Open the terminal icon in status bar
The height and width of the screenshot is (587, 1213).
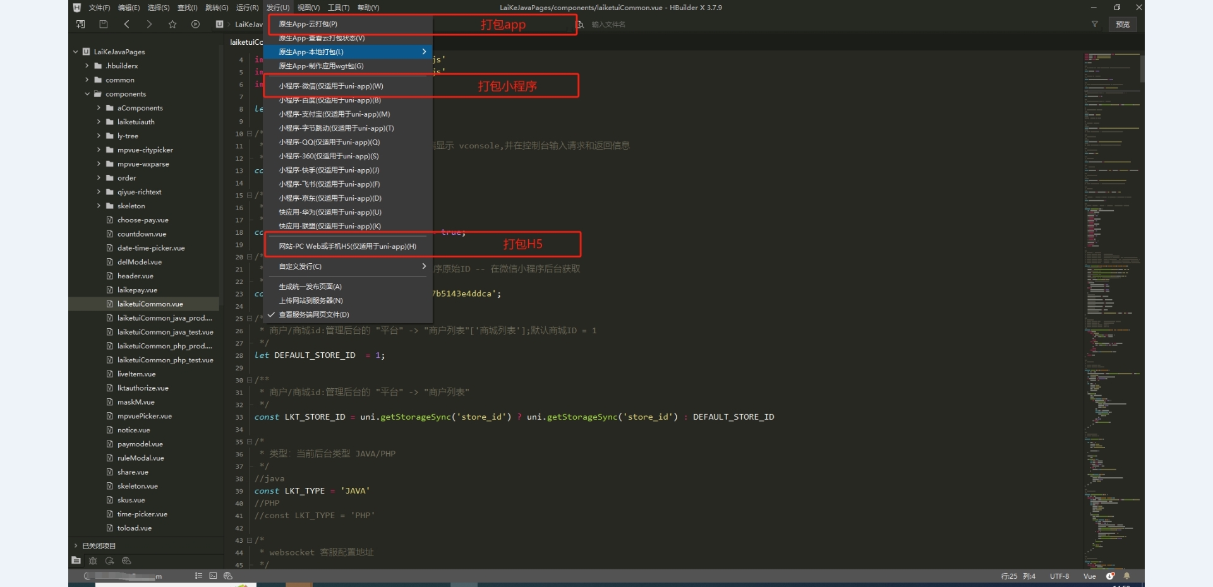(213, 576)
